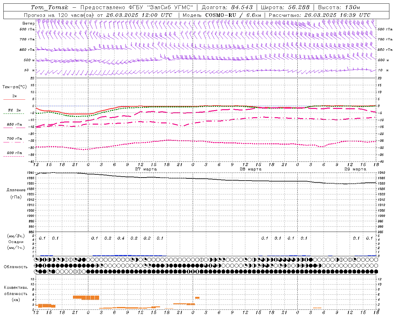Select the Долгота: 84.543 header value
Image resolution: width=394 pixels, height=315 pixels.
(x=227, y=7)
